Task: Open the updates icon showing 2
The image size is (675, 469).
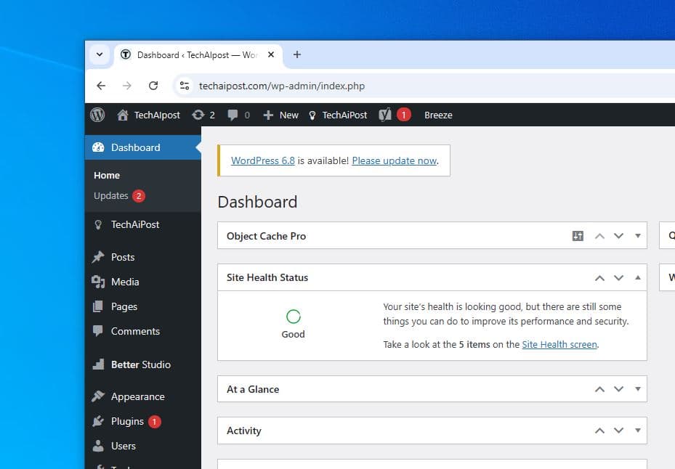Action: 203,115
